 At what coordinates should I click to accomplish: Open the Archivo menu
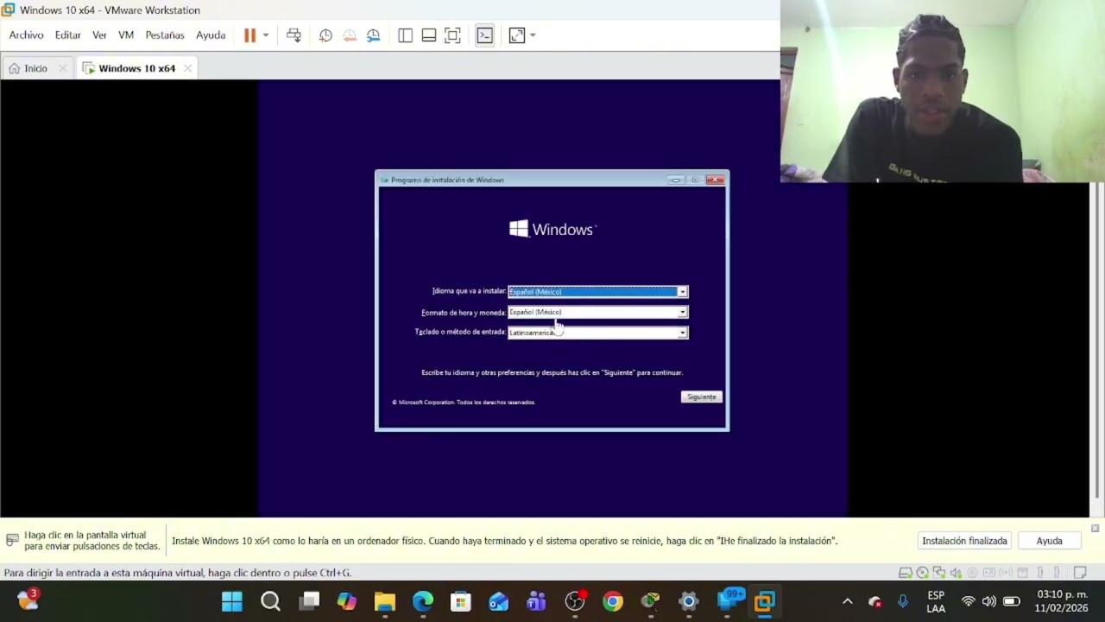click(26, 35)
